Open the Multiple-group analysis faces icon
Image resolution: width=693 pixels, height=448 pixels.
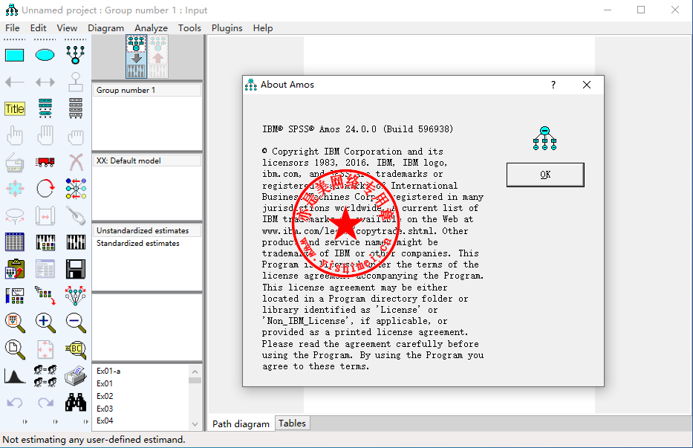click(x=45, y=376)
